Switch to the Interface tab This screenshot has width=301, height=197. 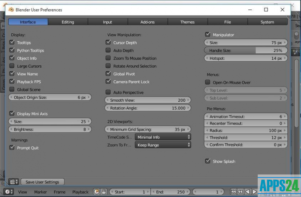click(x=28, y=22)
